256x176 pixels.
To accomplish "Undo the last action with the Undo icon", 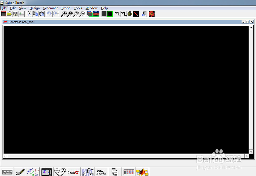I will pos(49,14).
